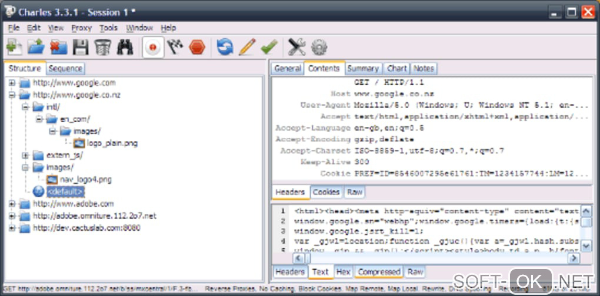
Task: Show response Raw tab beside Compressed
Action: coord(415,272)
